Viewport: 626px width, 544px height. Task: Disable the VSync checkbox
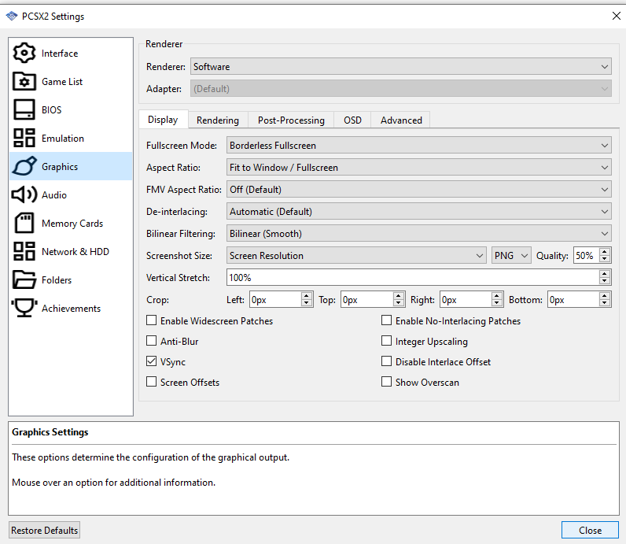151,361
